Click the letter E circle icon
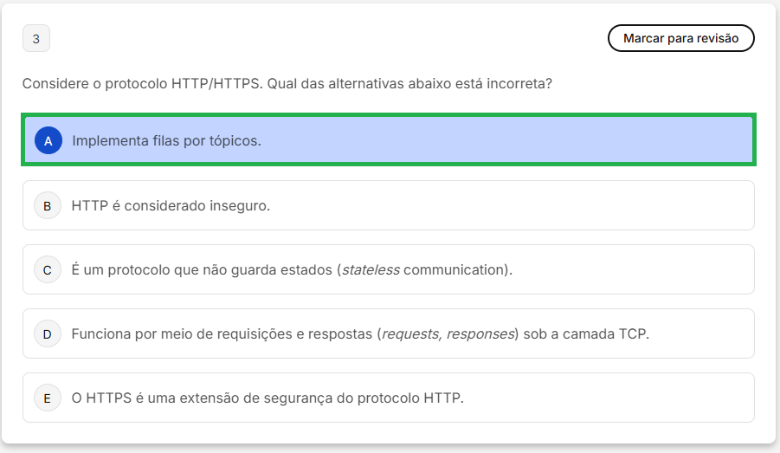This screenshot has height=453, width=780. 48,398
